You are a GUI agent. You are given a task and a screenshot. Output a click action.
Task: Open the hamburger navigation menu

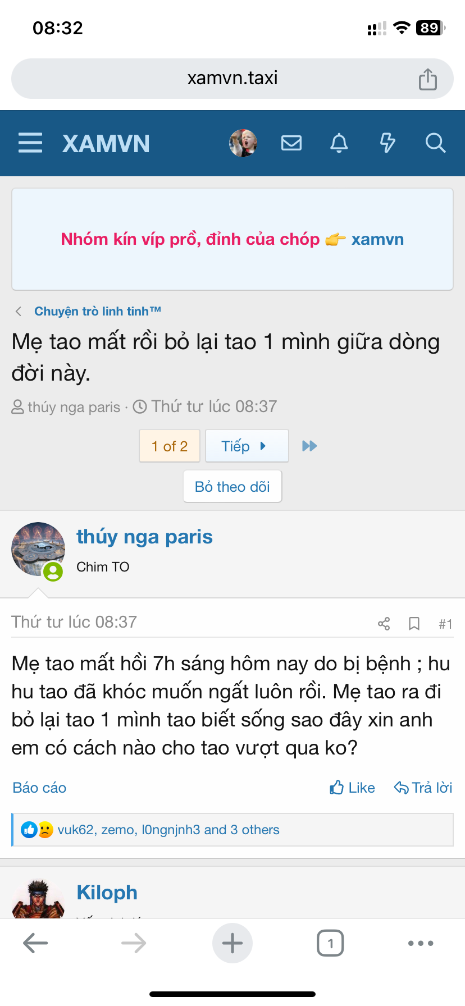30,143
